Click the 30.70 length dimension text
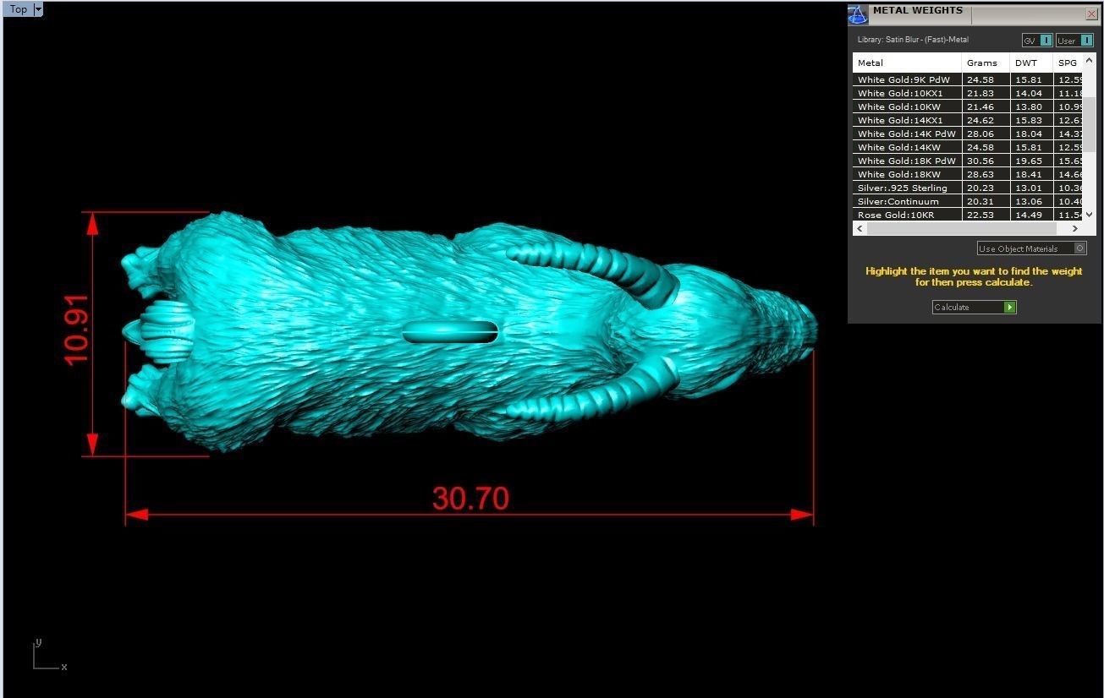 pyautogui.click(x=470, y=499)
